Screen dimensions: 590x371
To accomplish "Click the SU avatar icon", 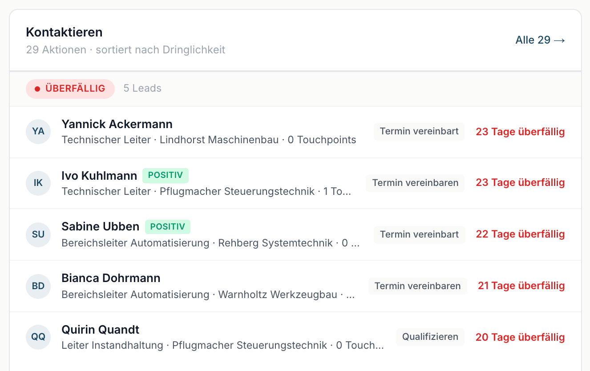I will (x=38, y=235).
